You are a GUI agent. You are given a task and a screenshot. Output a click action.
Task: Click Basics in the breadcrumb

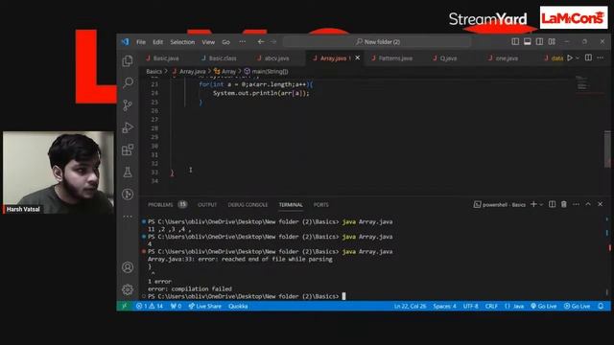point(153,71)
